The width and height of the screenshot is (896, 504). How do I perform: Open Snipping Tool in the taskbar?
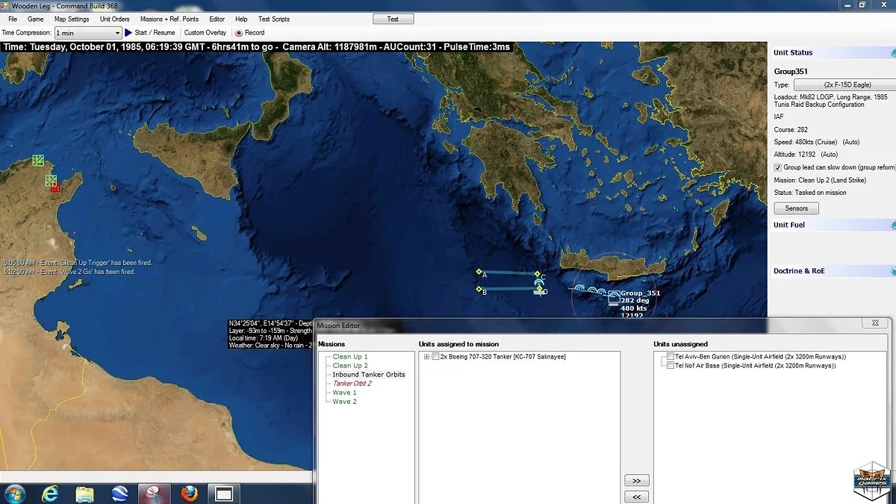pos(155,494)
